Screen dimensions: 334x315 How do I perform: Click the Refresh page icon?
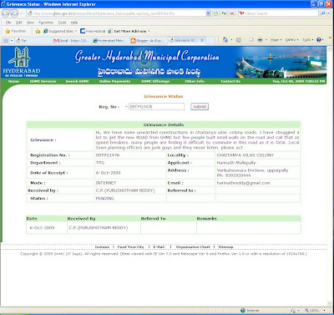click(x=224, y=13)
